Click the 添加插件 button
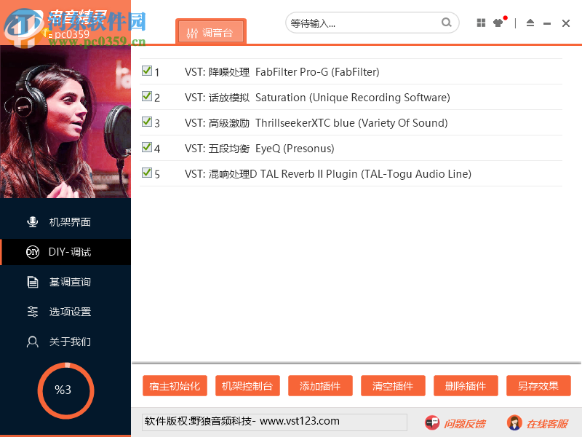 pyautogui.click(x=320, y=386)
